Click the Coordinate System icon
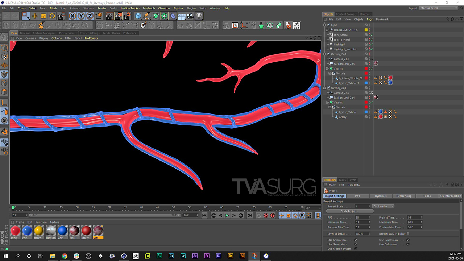464x261 pixels. (x=98, y=16)
